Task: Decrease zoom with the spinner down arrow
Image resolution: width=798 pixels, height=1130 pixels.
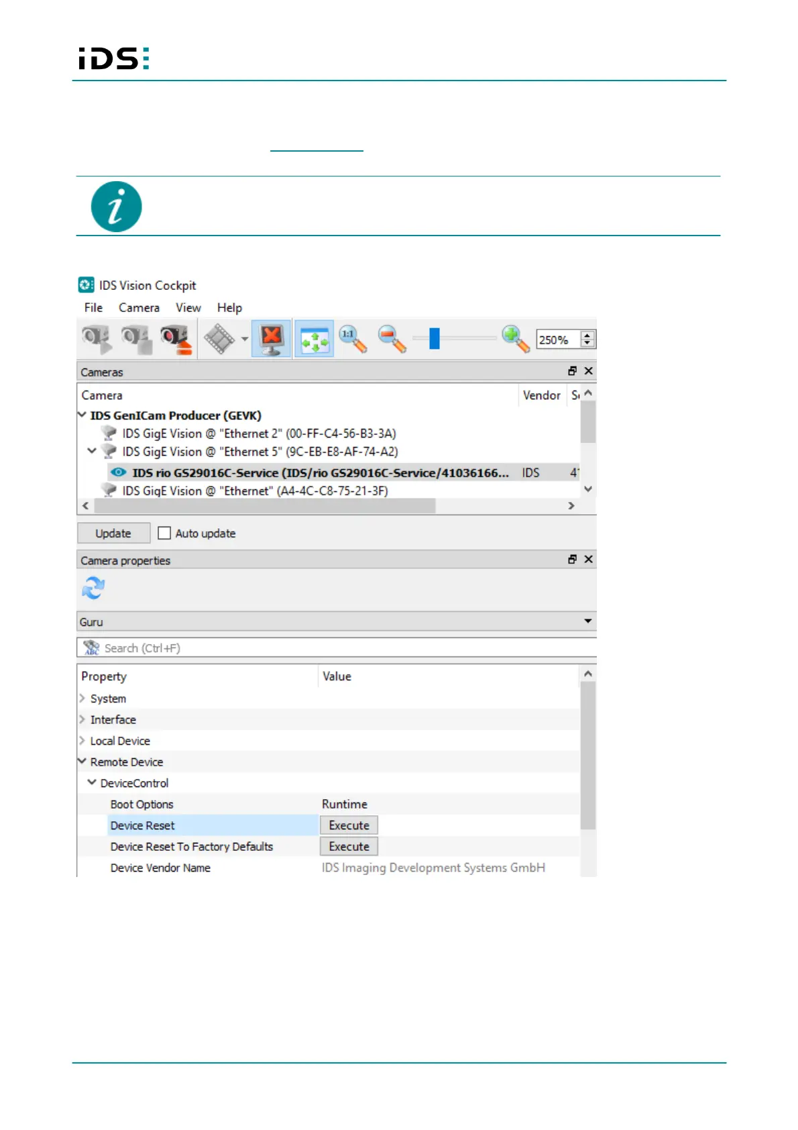Action: 587,344
